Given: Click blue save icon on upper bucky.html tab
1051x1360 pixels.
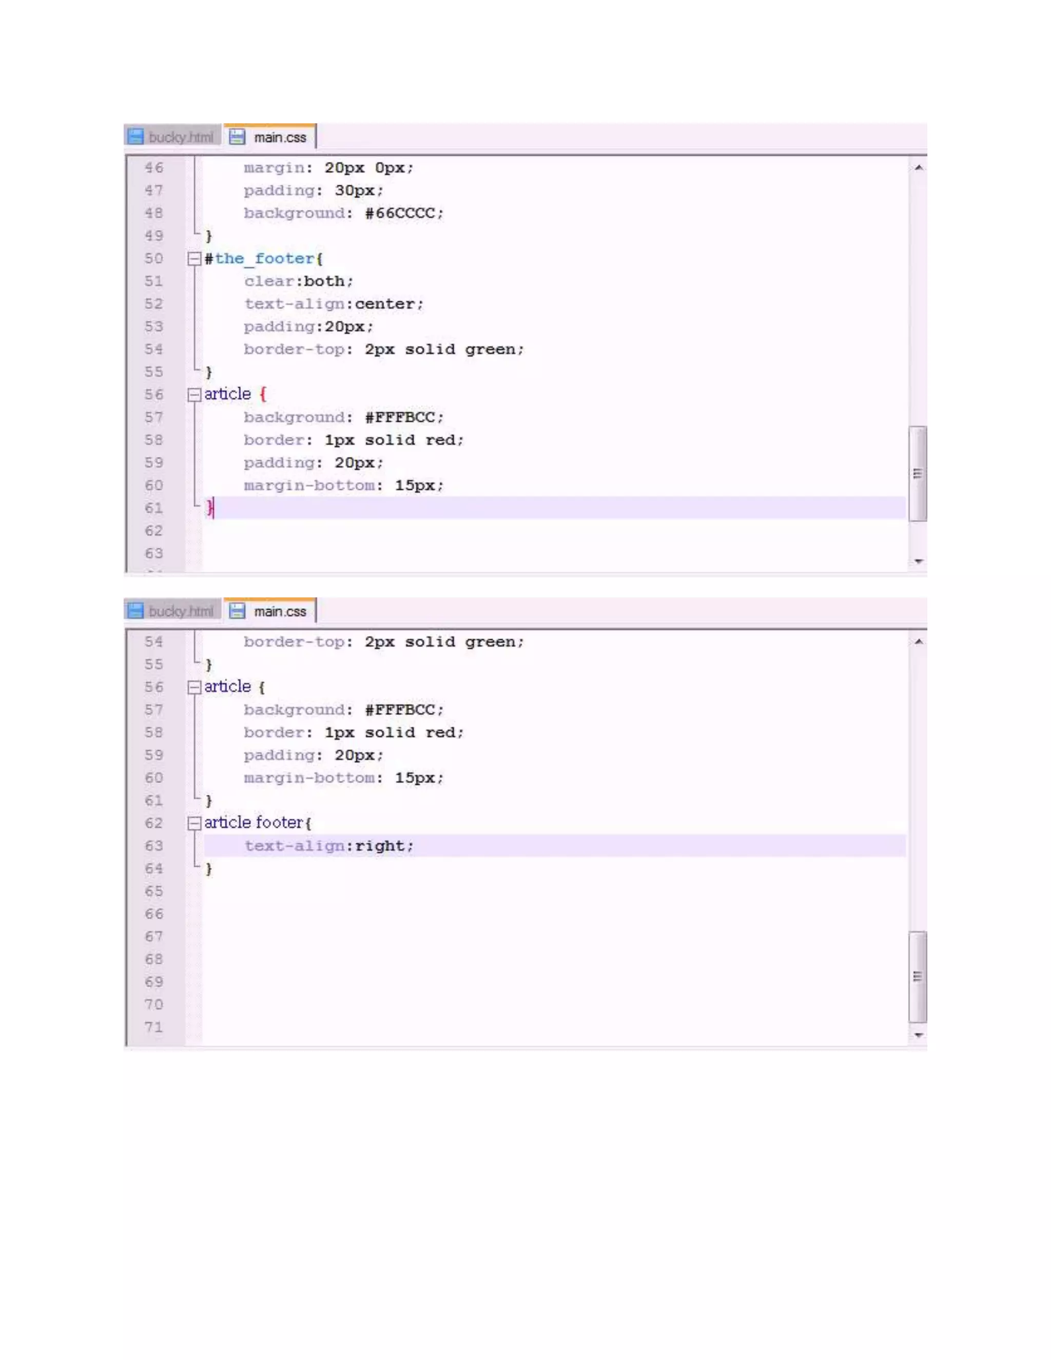Looking at the screenshot, I should pos(135,137).
